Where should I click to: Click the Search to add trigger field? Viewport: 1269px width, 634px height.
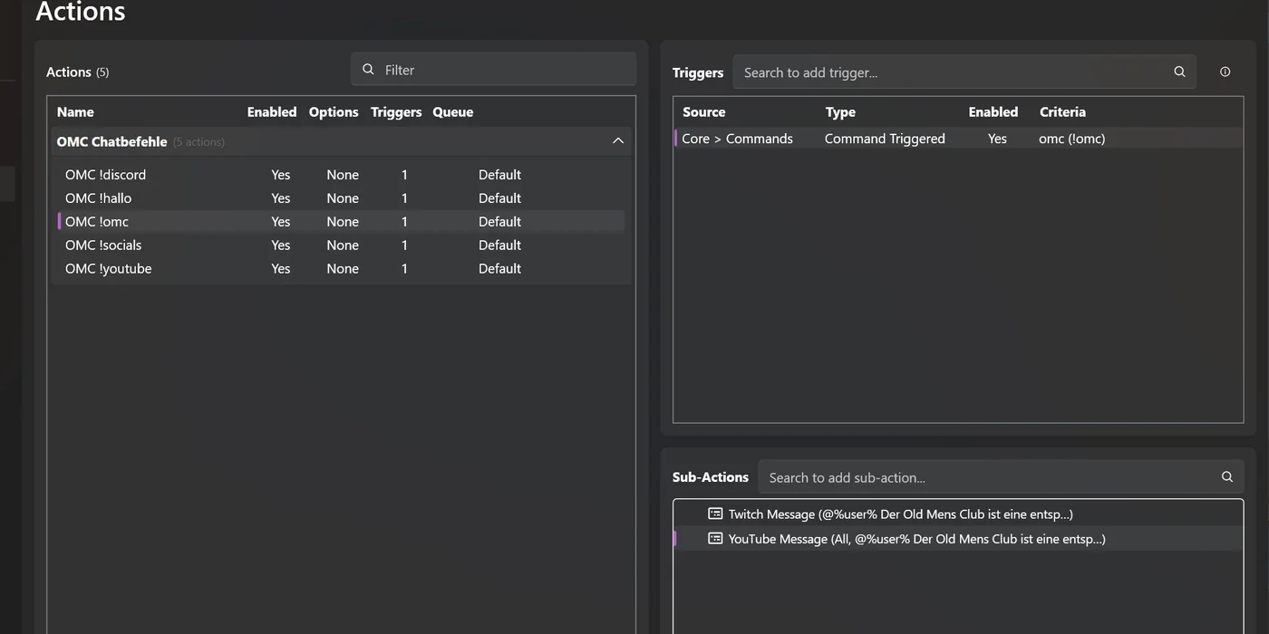(964, 72)
